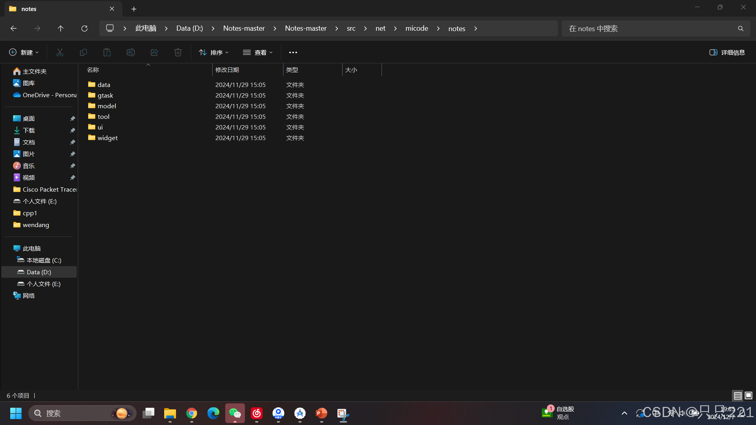Switch to details list view at bottom right
Image resolution: width=756 pixels, height=425 pixels.
click(737, 395)
